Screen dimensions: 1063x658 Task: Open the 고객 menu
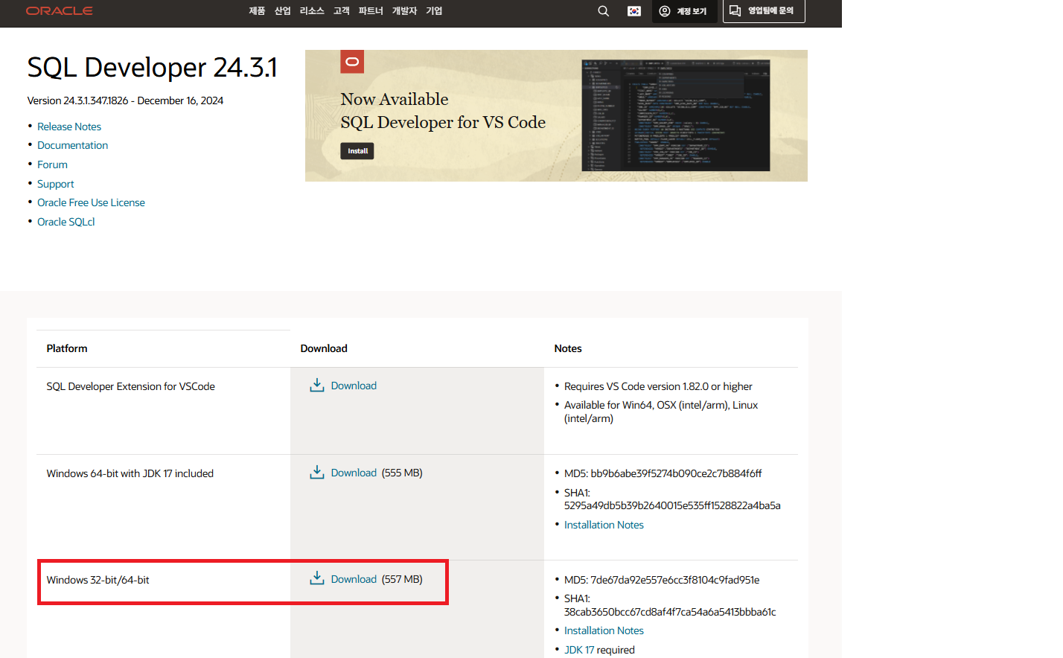click(x=342, y=11)
